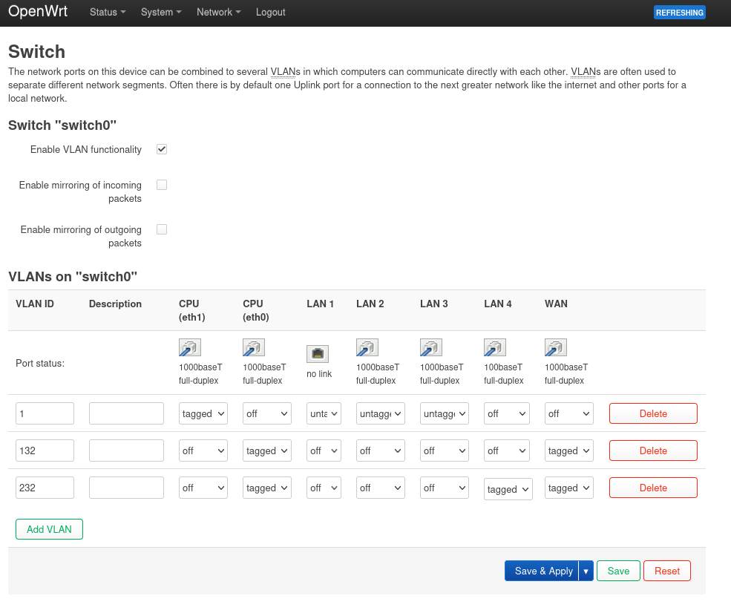
Task: Click the Description column header
Action: [x=115, y=304]
